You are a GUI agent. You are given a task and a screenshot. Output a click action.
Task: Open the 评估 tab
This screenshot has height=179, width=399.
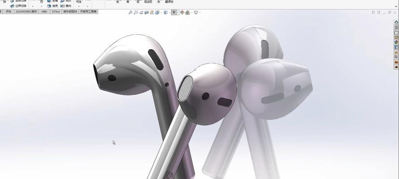9,12
